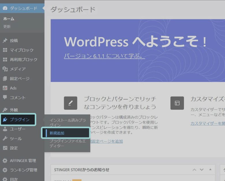
Task: Click ダッシュボード page heading
Action: pos(73,9)
